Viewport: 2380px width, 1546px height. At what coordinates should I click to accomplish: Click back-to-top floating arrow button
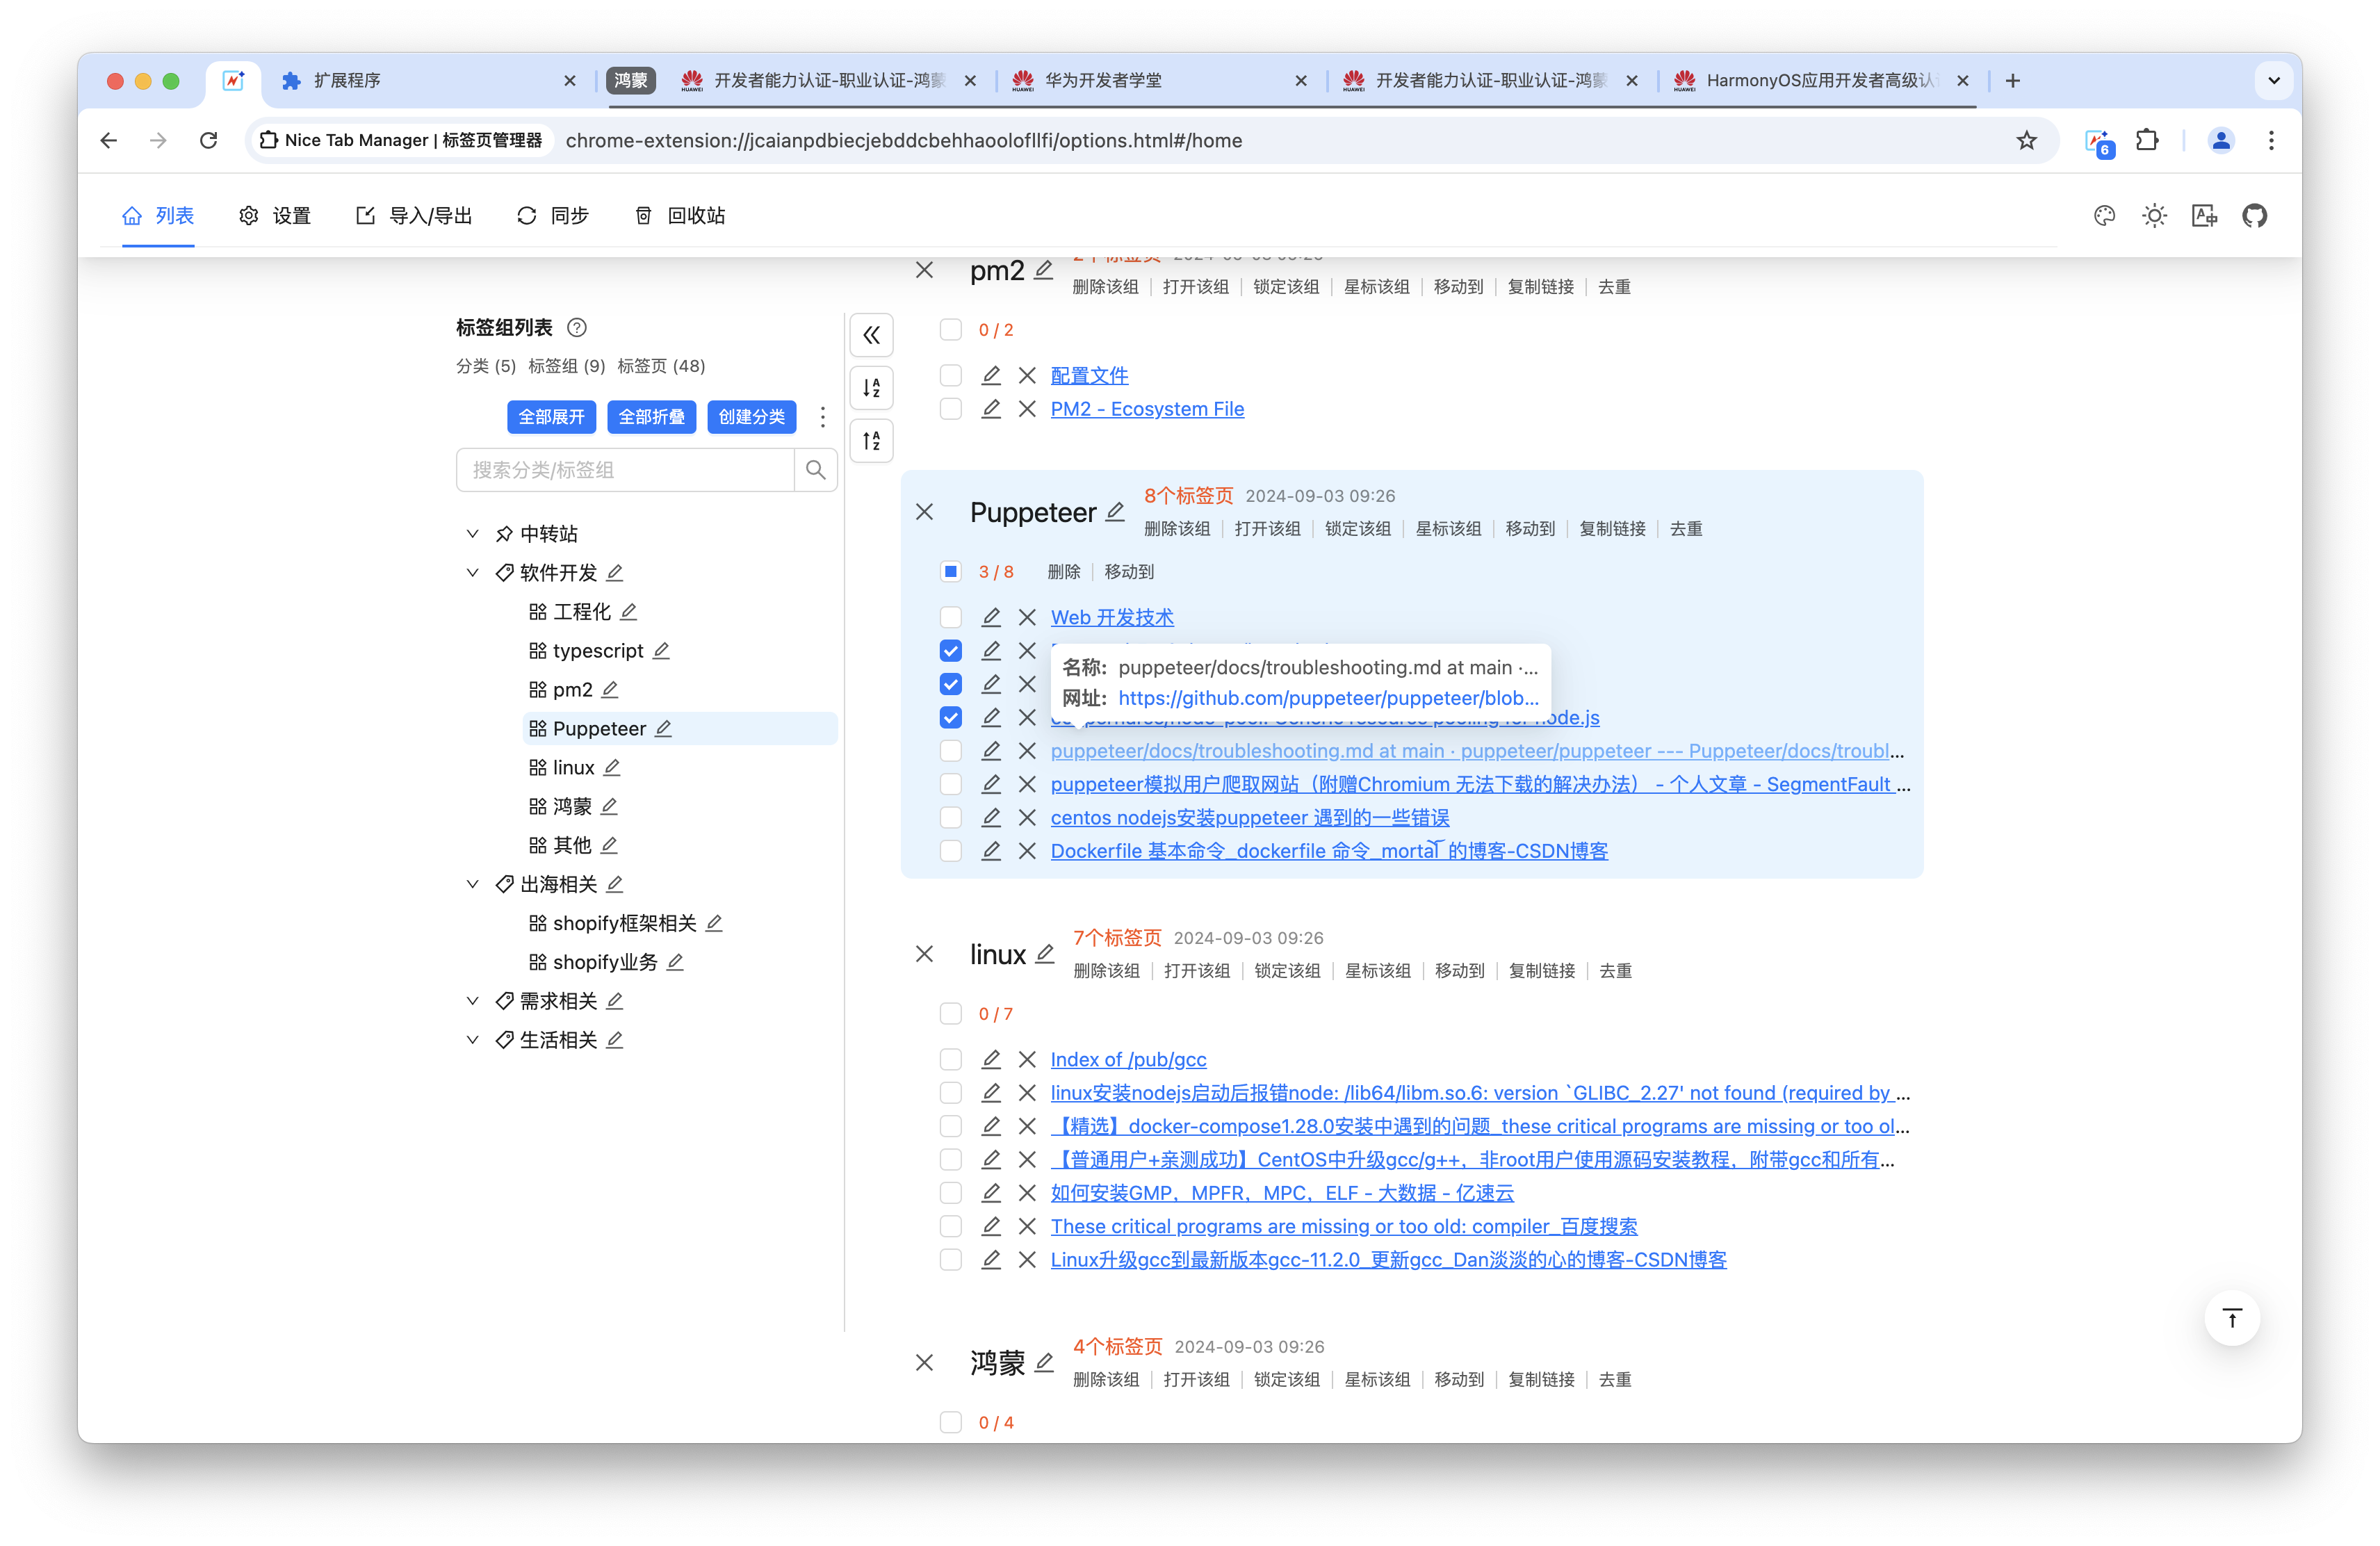click(x=2232, y=1318)
